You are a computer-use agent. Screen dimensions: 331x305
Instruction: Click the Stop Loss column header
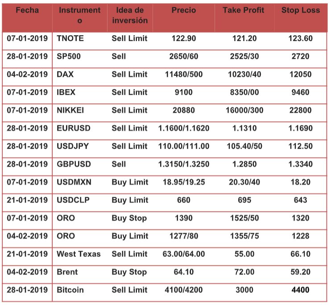click(301, 10)
